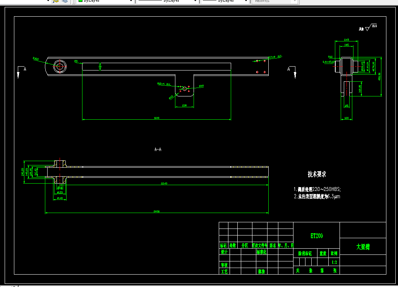Viewport: 398px width, 287px height.
Task: Click the layer states stack icon
Action: 65,1
